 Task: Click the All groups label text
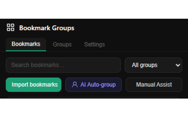[x=145, y=65]
